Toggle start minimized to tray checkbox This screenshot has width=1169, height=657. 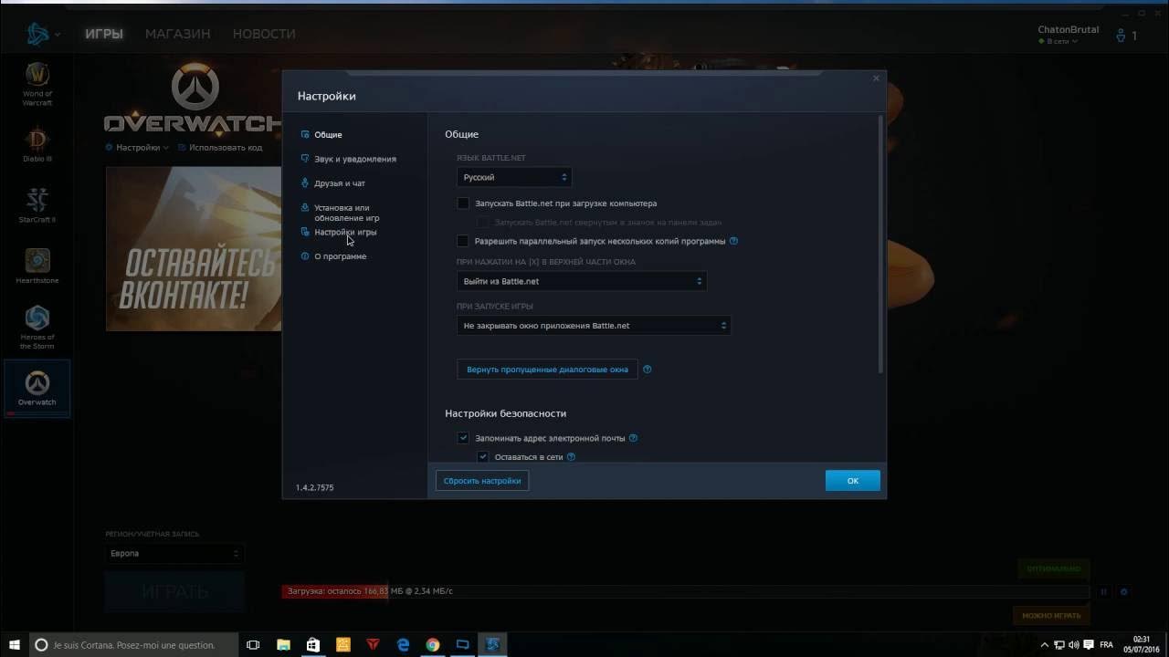click(482, 222)
